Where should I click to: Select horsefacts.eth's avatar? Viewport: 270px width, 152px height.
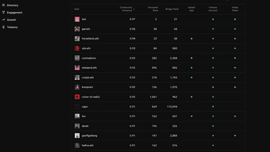click(x=77, y=38)
